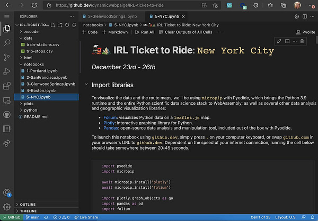
Task: Select the Pyolite kernel picker
Action: pyautogui.click(x=306, y=32)
